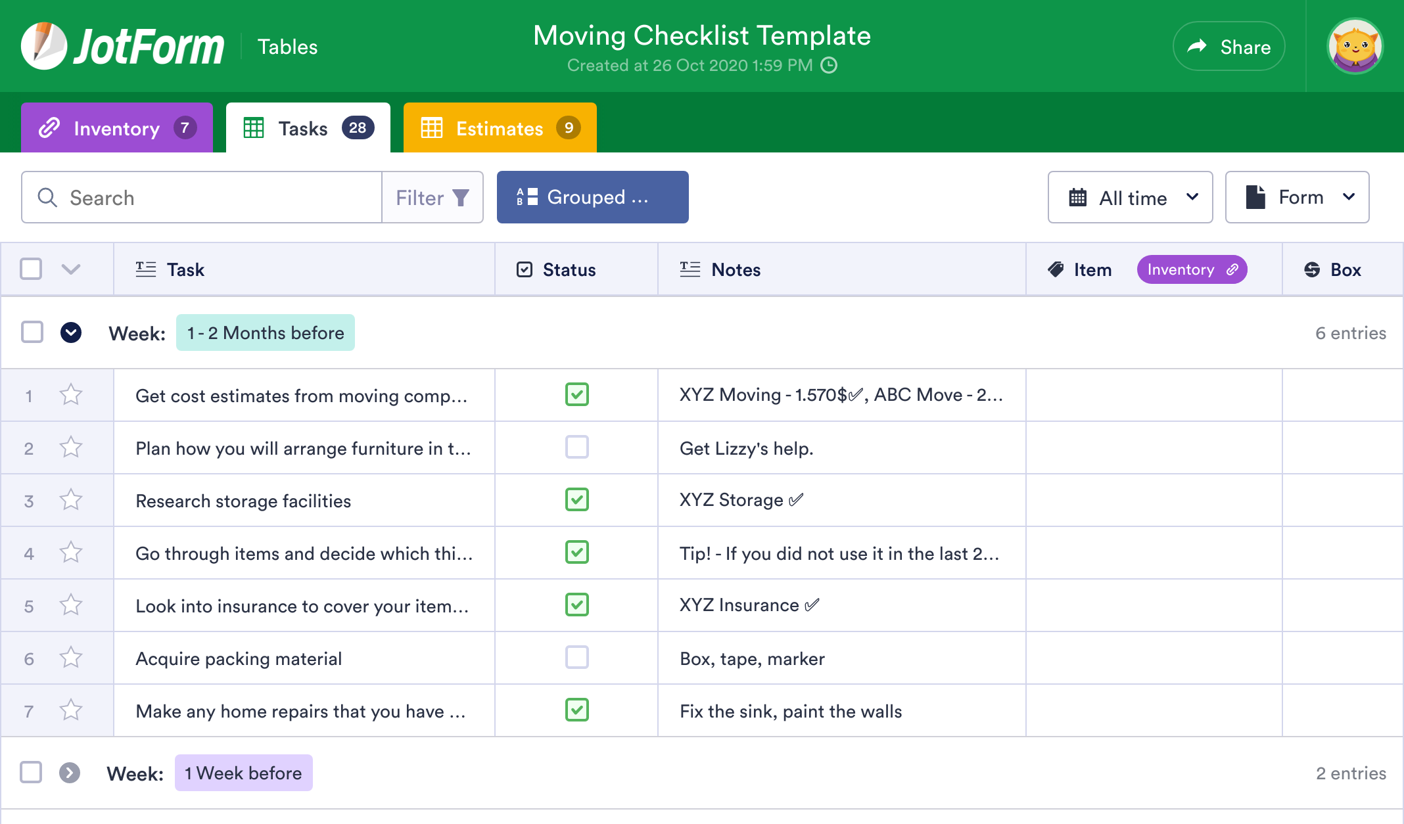Click the '2 entries' count label
This screenshot has width=1404, height=824.
pos(1351,773)
